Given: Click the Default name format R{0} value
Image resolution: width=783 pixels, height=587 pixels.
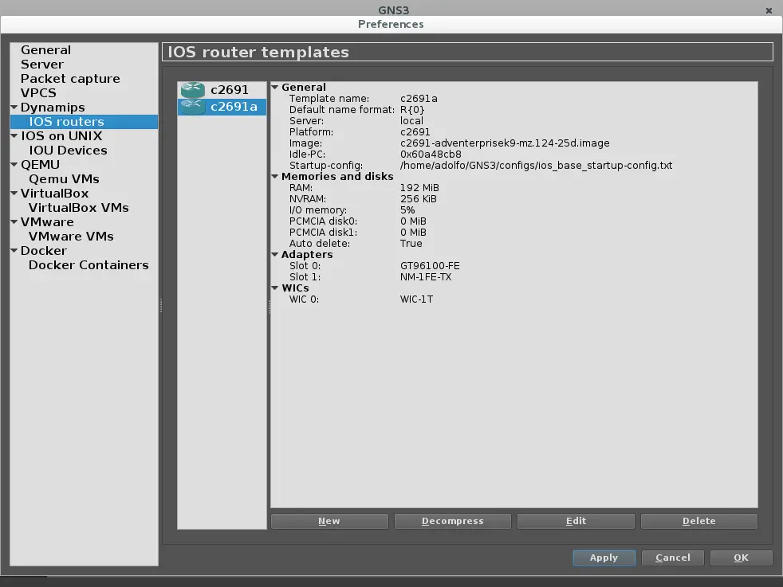Looking at the screenshot, I should tap(412, 110).
